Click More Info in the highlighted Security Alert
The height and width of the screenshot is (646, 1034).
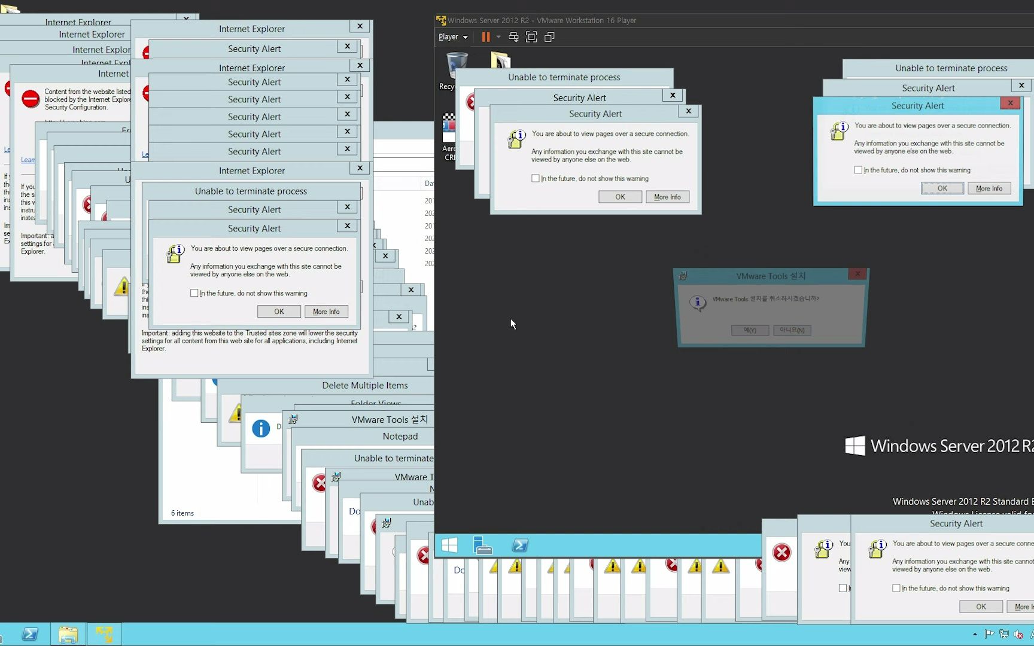(x=989, y=188)
